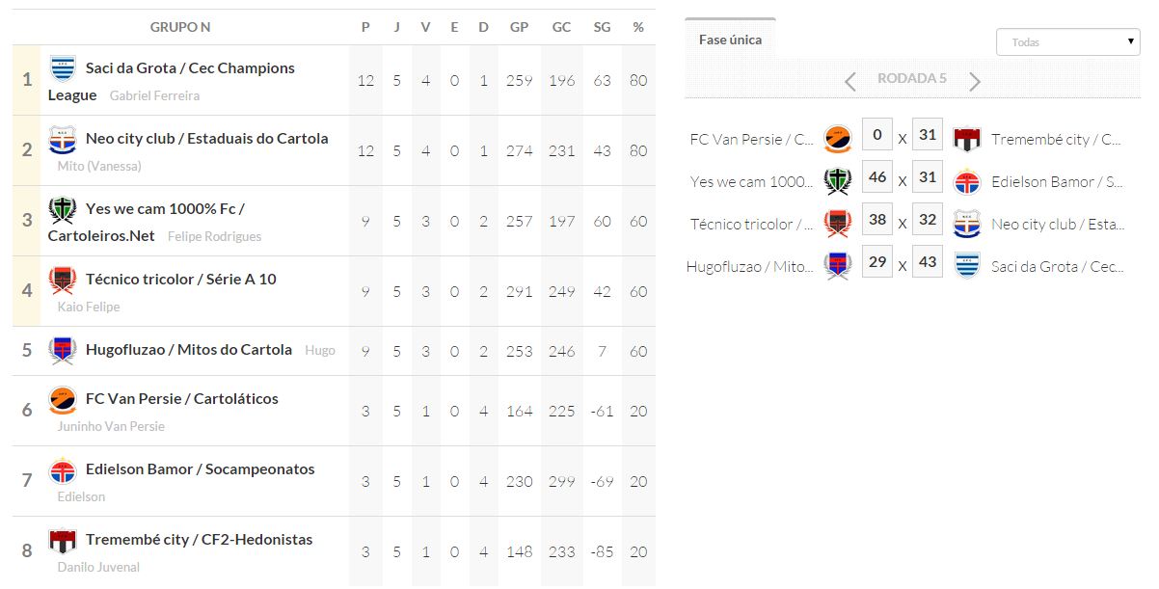Click Técnico tricolor crest in standings table
Screen dimensions: 1159x589
(63, 280)
